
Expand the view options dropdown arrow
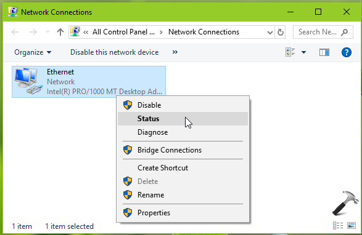pyautogui.click(x=304, y=52)
